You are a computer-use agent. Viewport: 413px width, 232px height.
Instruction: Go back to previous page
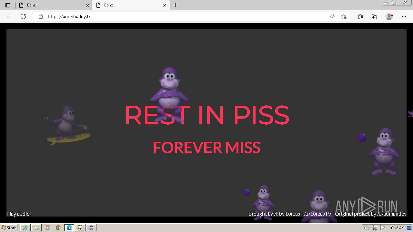(9, 16)
